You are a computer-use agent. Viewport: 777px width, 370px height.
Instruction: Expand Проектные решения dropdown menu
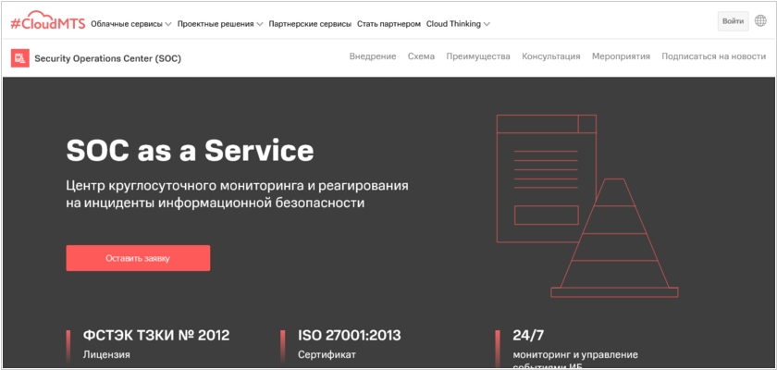(220, 24)
